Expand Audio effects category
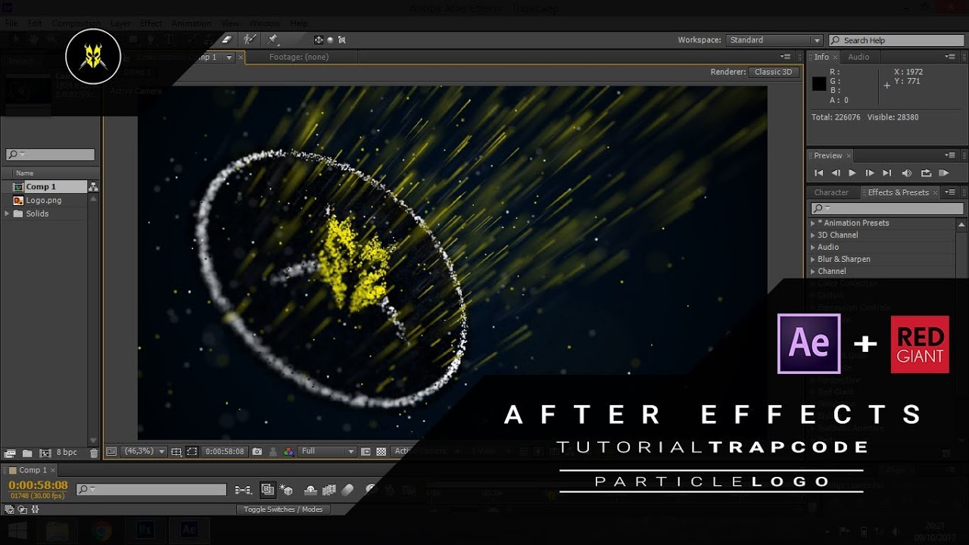969x545 pixels. click(x=813, y=248)
